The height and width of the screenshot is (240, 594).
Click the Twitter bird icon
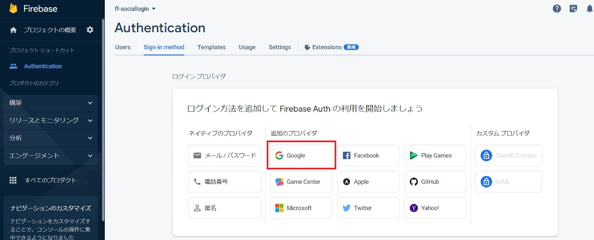pyautogui.click(x=346, y=208)
